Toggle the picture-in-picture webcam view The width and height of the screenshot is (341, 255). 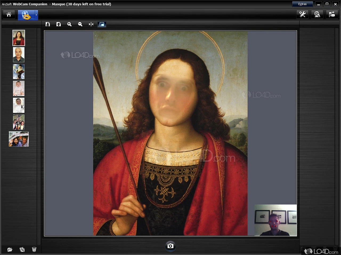[x=102, y=24]
